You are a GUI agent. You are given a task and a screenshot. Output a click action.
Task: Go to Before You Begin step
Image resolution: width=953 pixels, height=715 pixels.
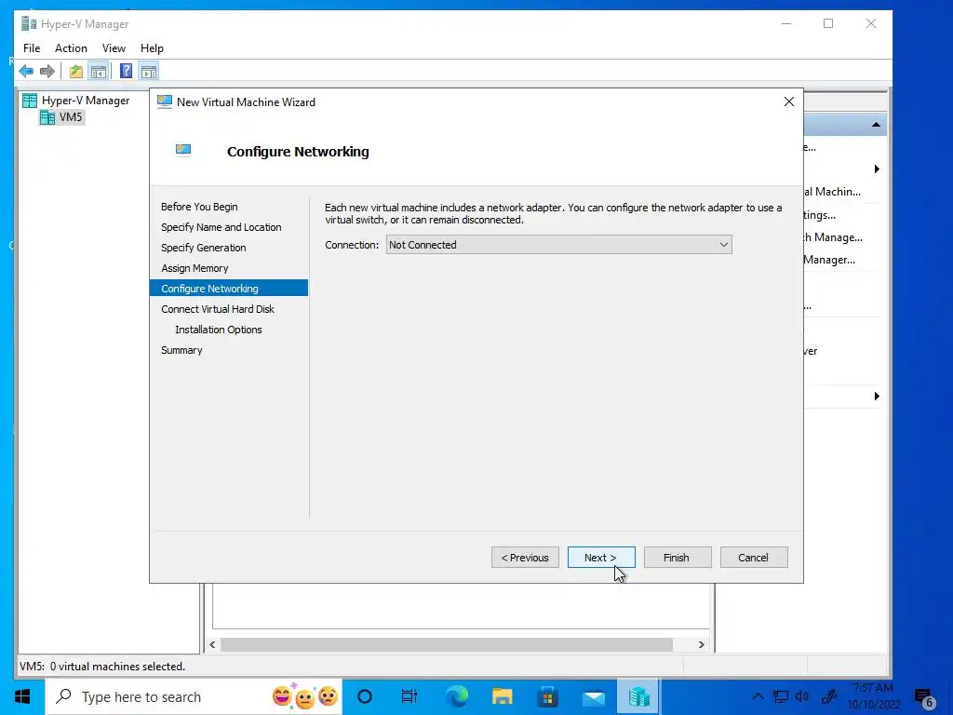pyautogui.click(x=199, y=207)
